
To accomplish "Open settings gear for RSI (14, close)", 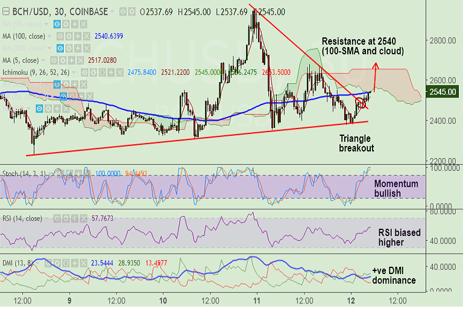I will (66, 219).
